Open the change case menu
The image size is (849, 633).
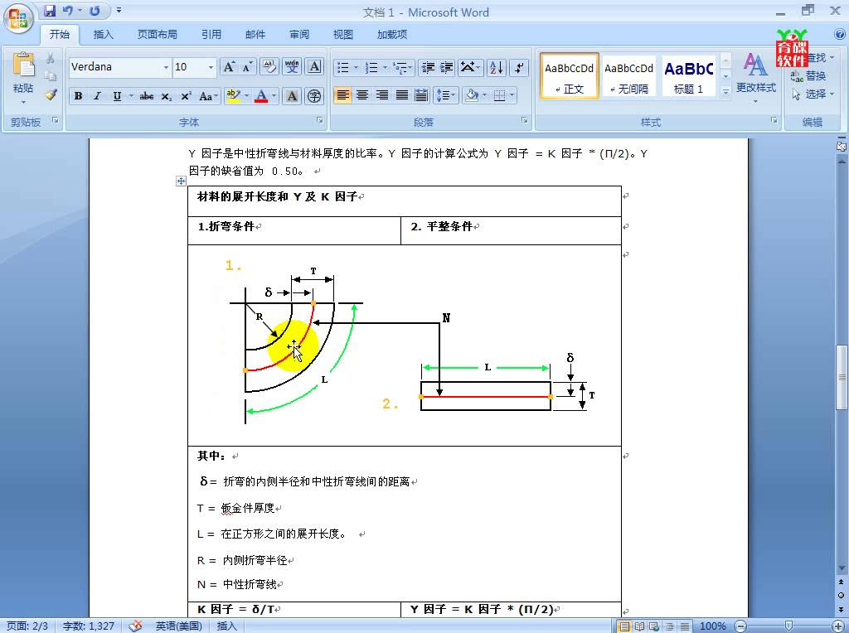coord(208,96)
